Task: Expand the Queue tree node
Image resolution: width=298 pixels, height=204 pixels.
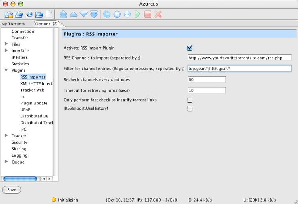Action: click(6, 162)
